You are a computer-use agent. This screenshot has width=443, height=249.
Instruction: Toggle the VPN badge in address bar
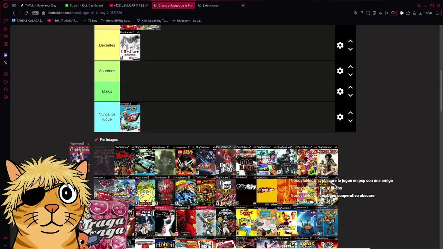[35, 13]
